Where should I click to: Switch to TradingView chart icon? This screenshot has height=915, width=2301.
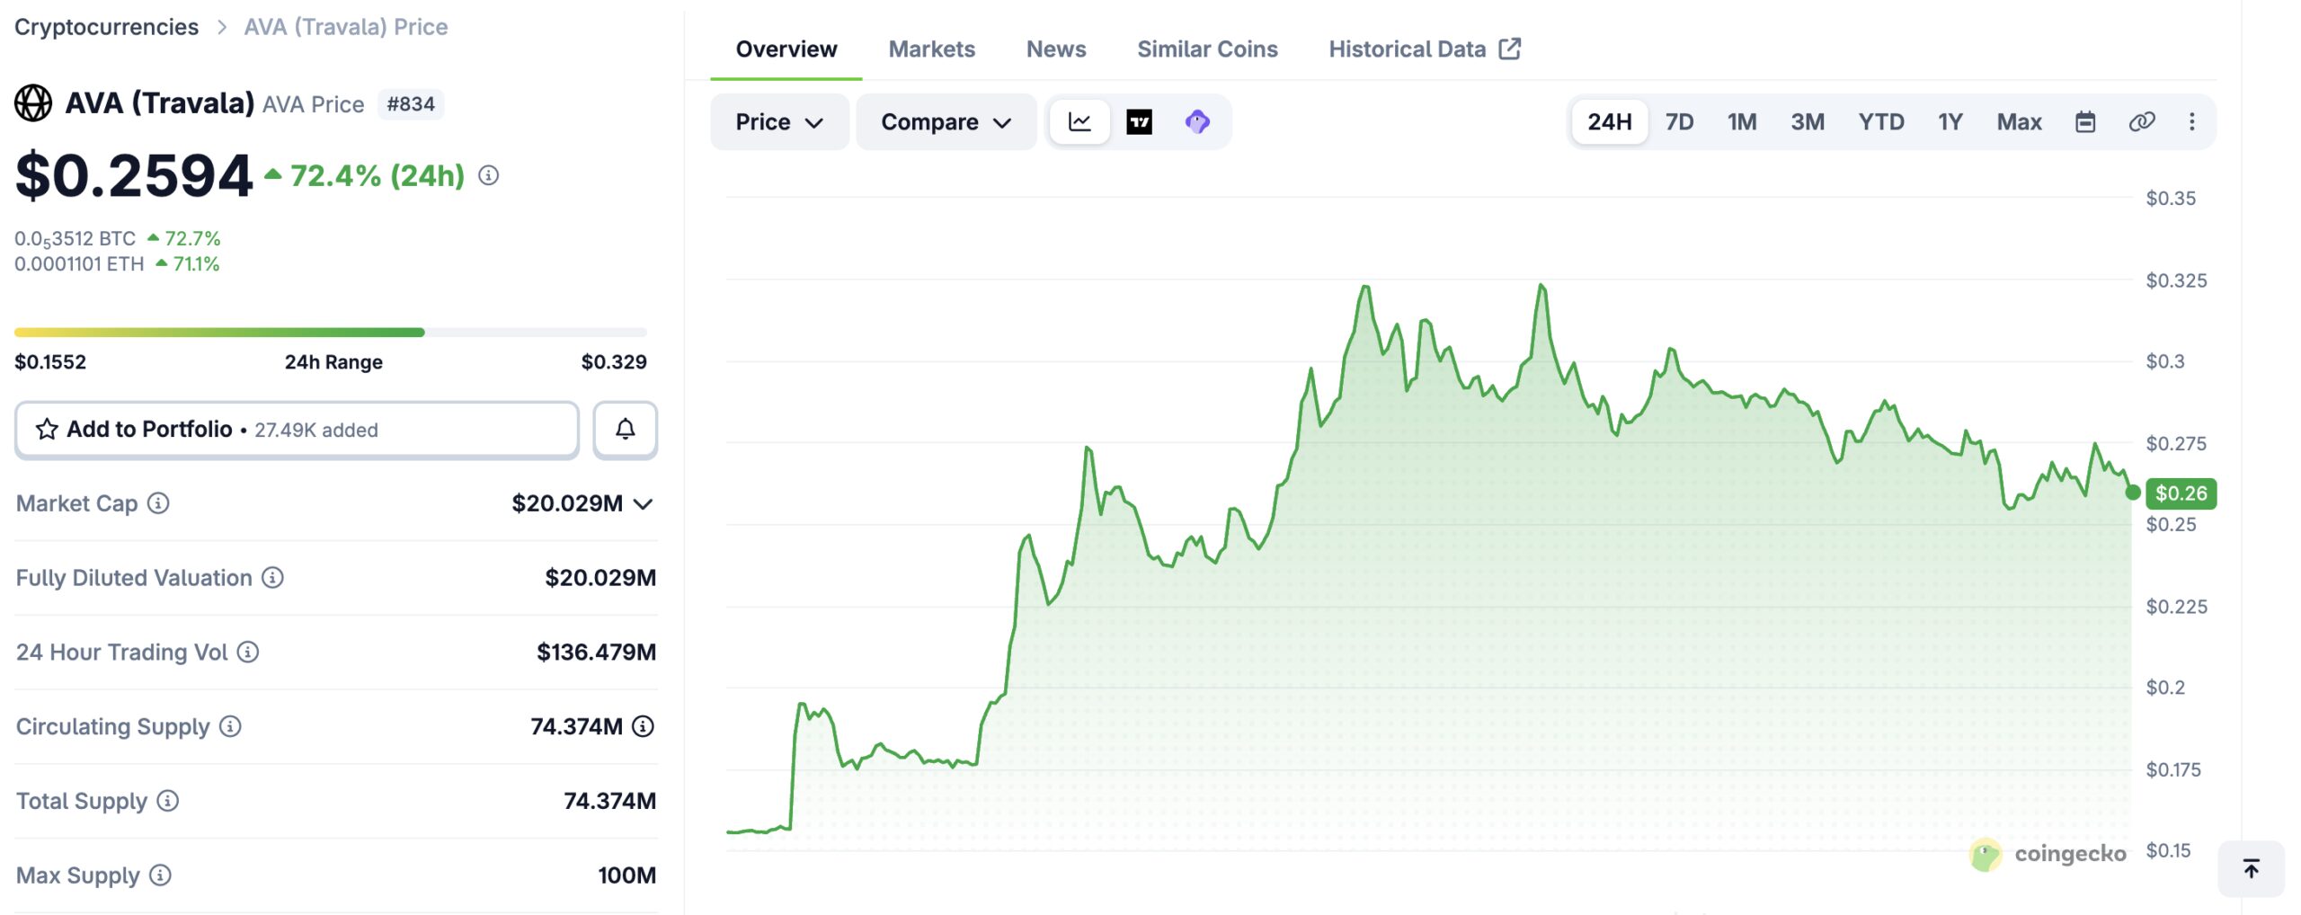[1139, 121]
